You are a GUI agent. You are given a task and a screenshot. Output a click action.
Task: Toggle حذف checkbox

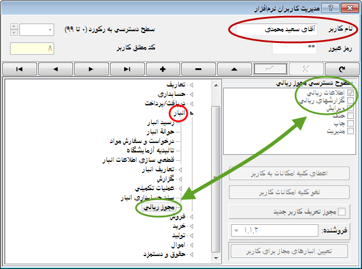click(x=350, y=115)
